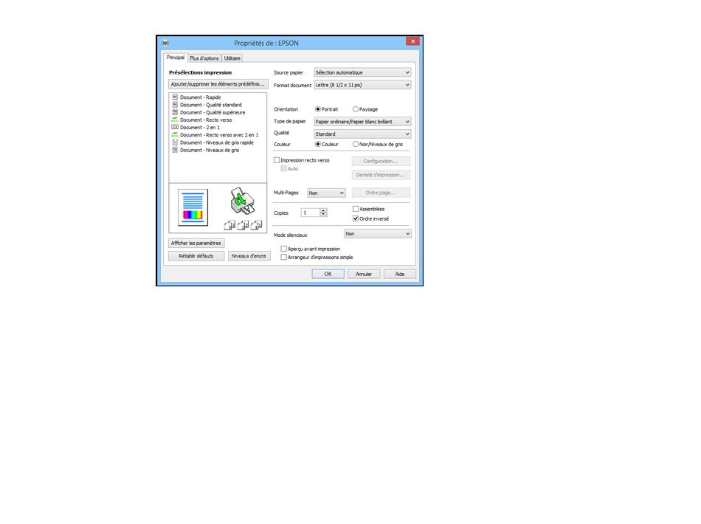
Task: Choose the Couleur radio option
Action: point(318,144)
